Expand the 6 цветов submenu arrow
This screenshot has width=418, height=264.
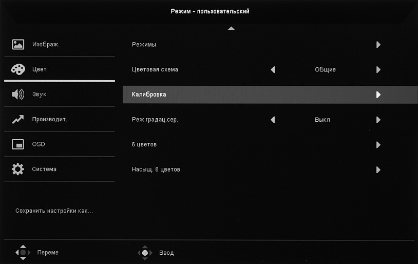[x=378, y=145]
